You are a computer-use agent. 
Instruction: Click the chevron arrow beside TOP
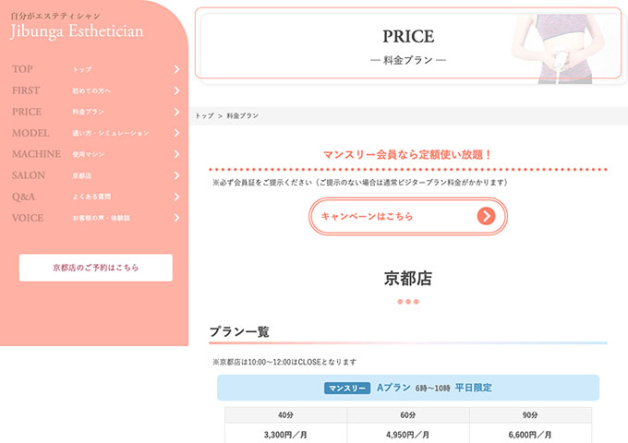[x=175, y=69]
